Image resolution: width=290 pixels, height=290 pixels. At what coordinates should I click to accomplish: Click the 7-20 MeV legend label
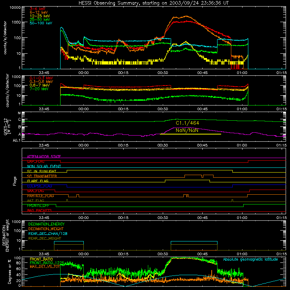point(39,89)
